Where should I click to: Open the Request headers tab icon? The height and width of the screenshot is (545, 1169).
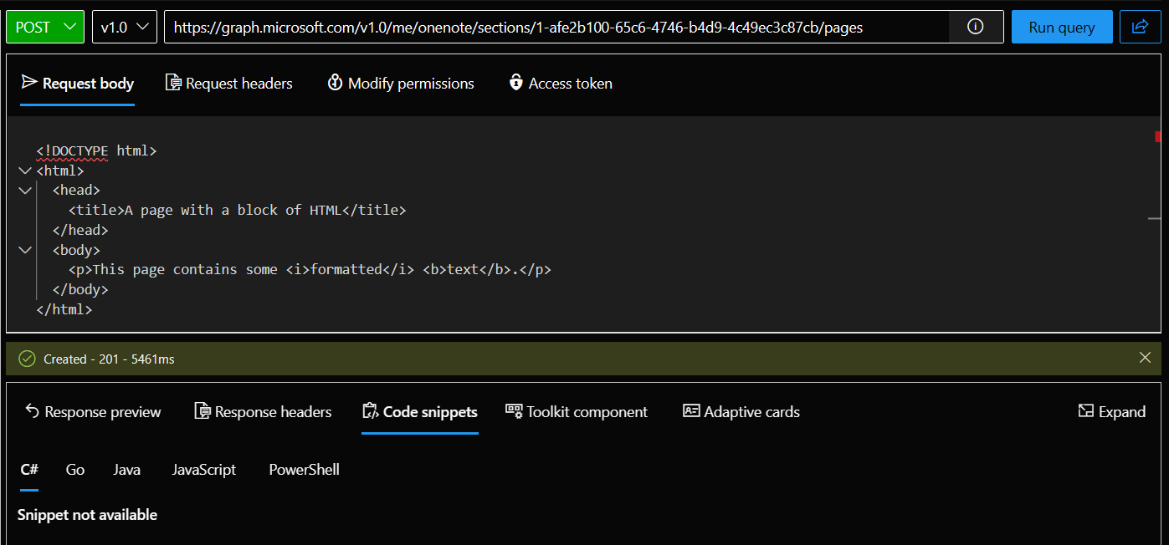coord(174,82)
